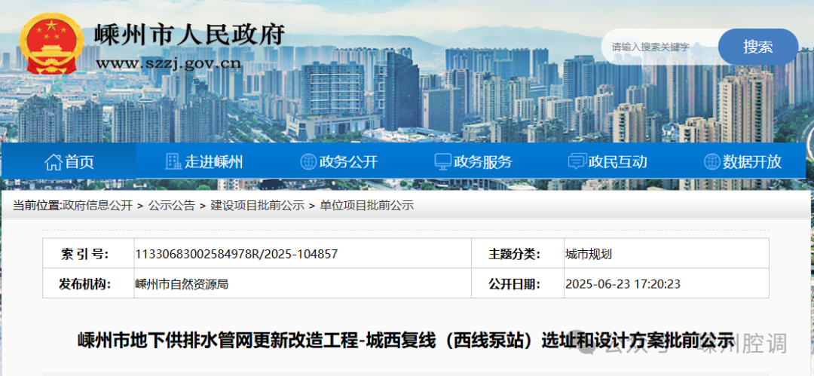Viewport: 814px width, 376px height.
Task: Click the 嵊州市自然资源局 publisher cell
Action: 182,284
